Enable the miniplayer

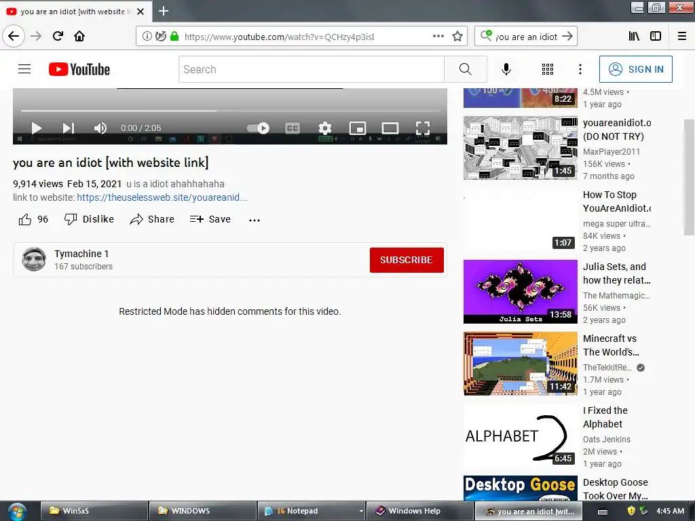(x=357, y=128)
